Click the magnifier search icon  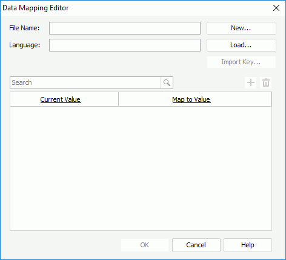167,82
